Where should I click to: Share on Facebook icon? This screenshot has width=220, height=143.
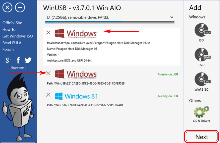coord(18,60)
